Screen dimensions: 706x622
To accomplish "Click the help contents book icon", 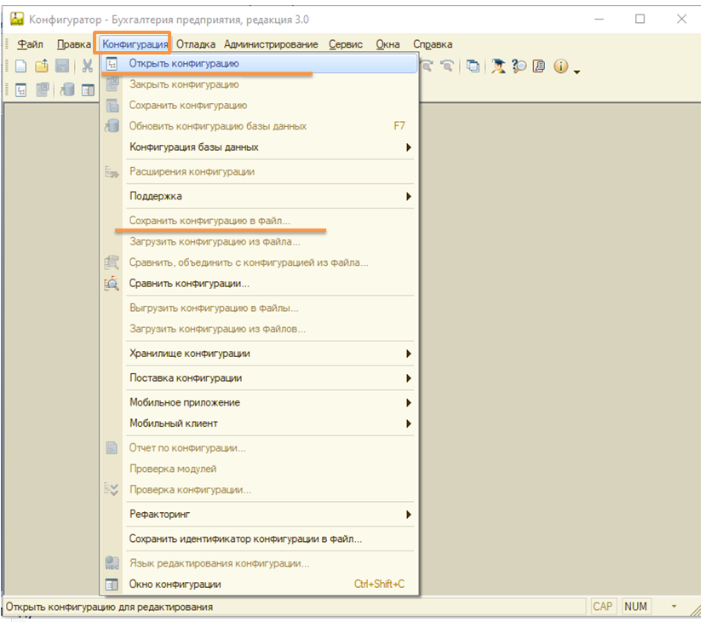I will (539, 66).
